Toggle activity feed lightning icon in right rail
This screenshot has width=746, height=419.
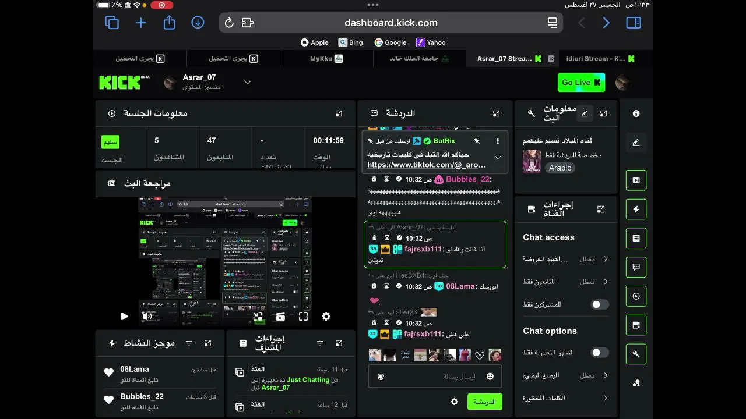636,210
